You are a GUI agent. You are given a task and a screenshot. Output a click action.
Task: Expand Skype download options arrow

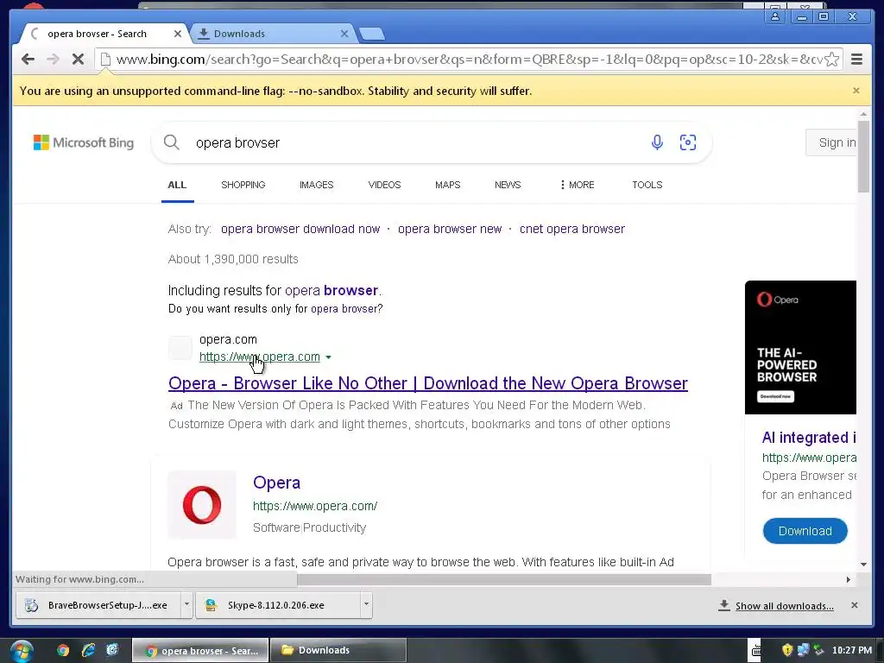click(366, 604)
